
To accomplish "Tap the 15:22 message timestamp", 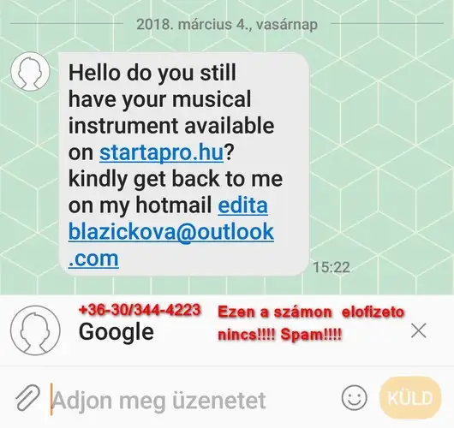I will tap(332, 267).
